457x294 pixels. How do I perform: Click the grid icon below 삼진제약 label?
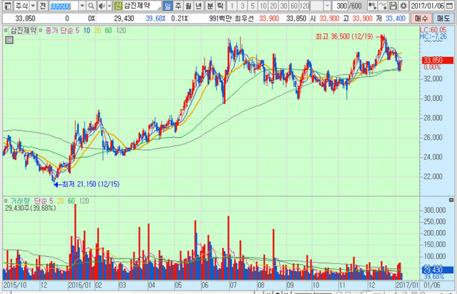[x=8, y=41]
